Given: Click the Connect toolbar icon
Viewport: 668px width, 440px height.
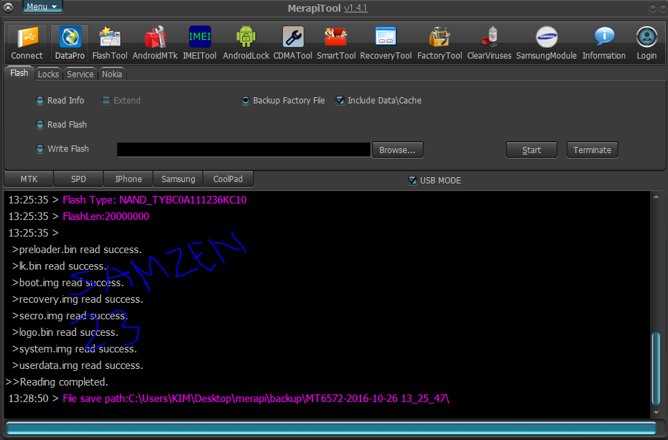Looking at the screenshot, I should 27,43.
